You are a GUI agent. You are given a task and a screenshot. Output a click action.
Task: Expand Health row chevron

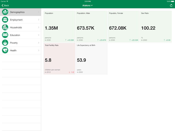pyautogui.click(x=38, y=50)
